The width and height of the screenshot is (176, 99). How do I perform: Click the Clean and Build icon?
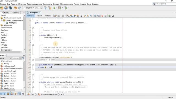[x=50, y=8]
